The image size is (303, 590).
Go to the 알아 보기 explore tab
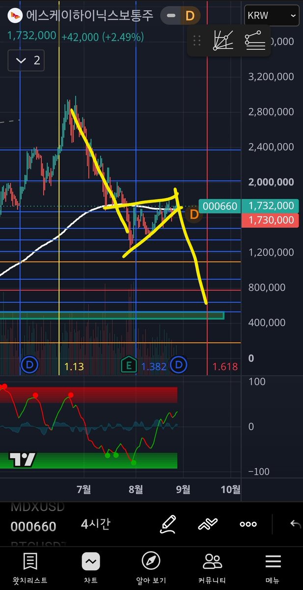[151, 568]
